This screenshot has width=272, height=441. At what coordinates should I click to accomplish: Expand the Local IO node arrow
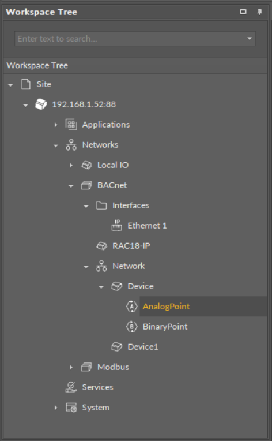coord(71,165)
